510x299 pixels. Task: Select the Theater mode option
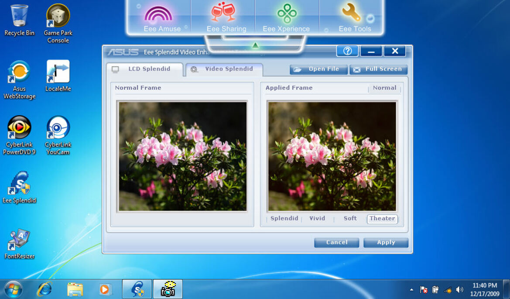click(382, 219)
